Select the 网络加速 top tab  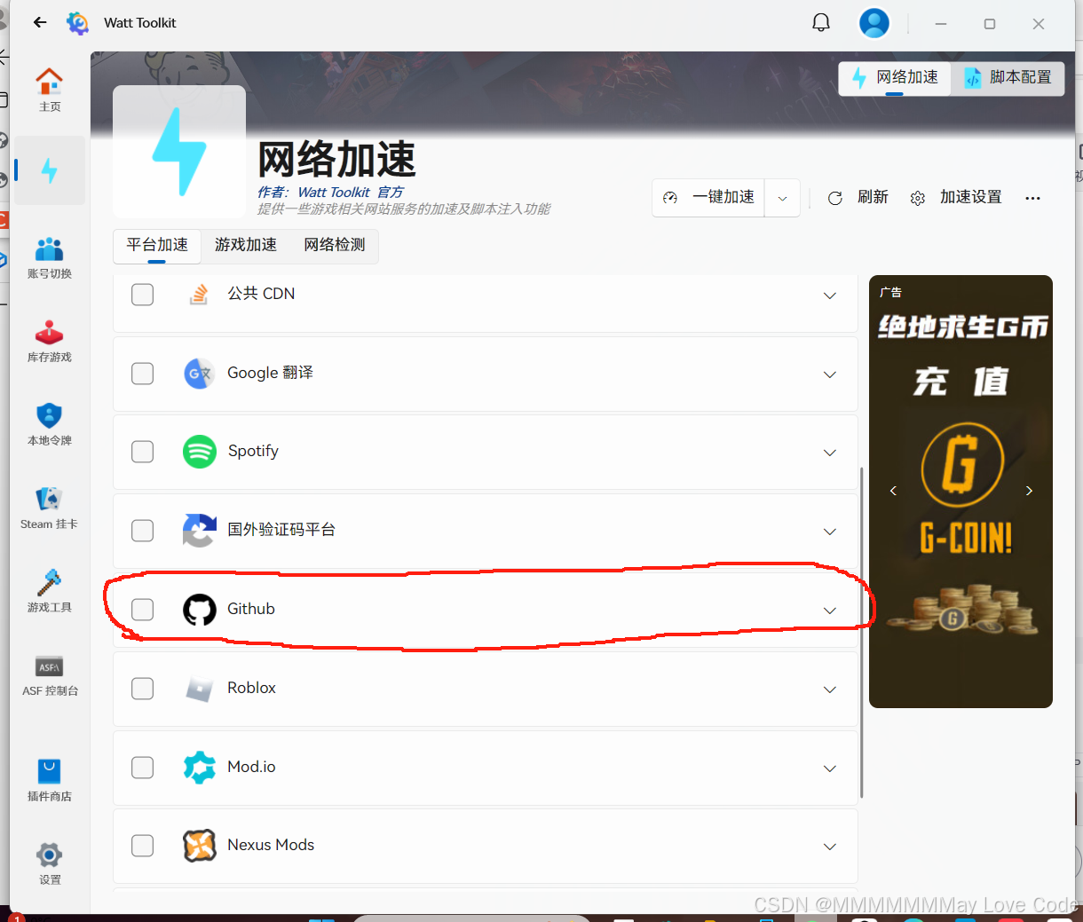(895, 78)
